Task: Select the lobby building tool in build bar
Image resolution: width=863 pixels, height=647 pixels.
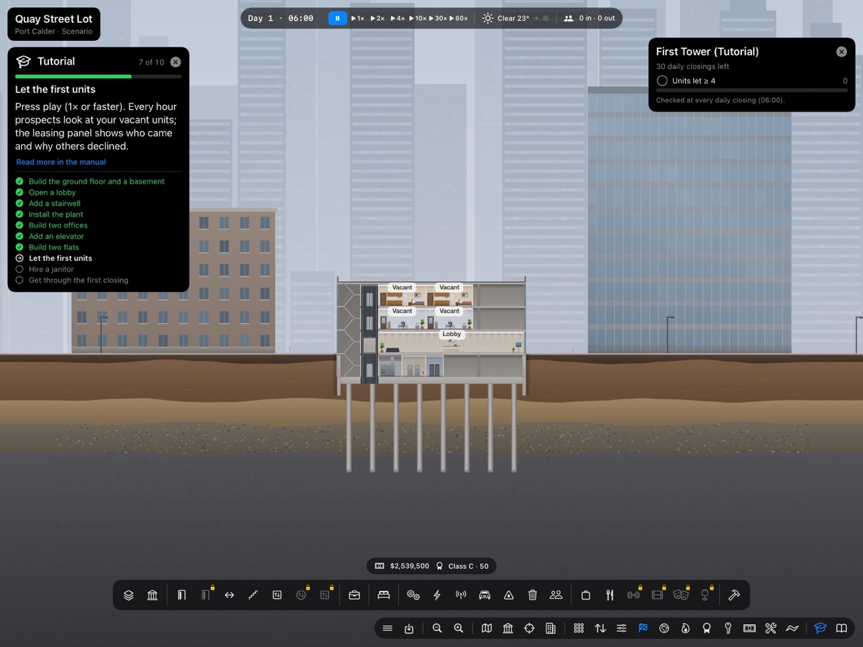Action: click(153, 595)
